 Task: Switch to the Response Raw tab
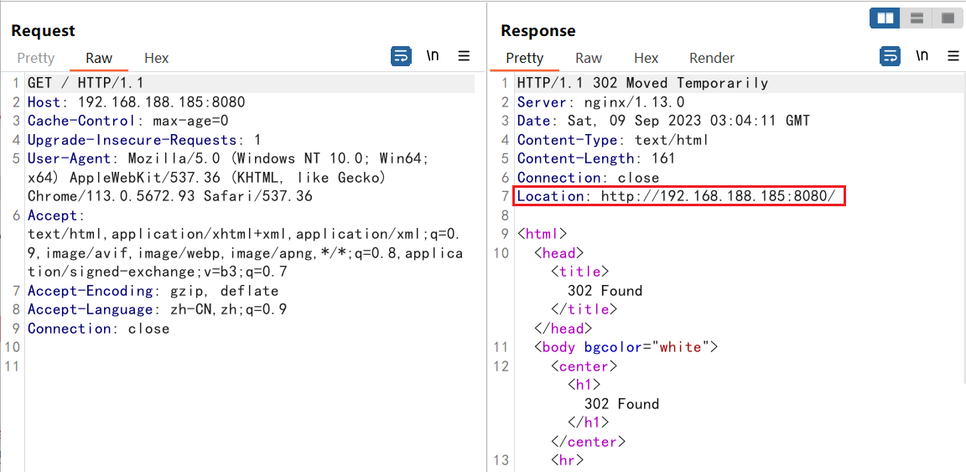pyautogui.click(x=589, y=58)
